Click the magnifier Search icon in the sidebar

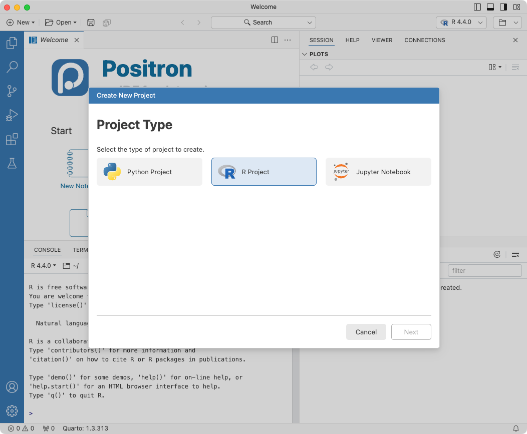click(12, 67)
